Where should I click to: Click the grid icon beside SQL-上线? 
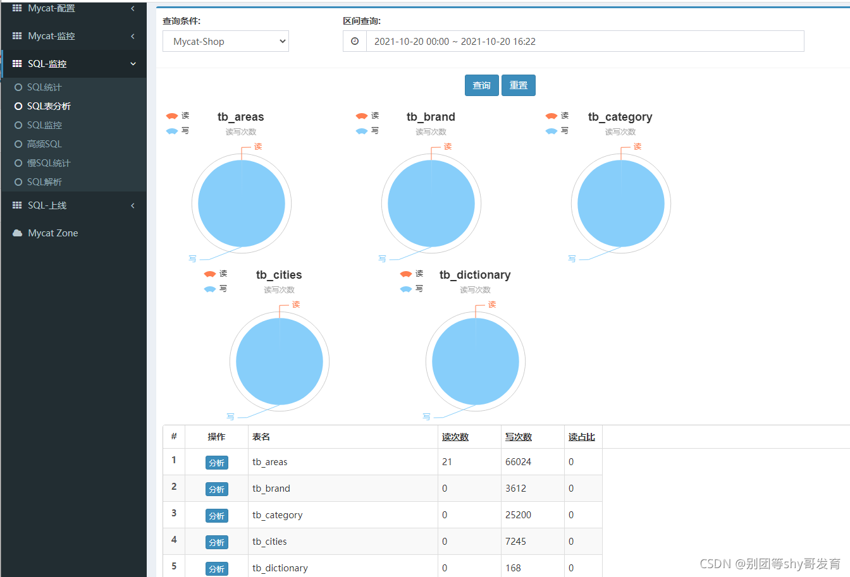pos(17,205)
